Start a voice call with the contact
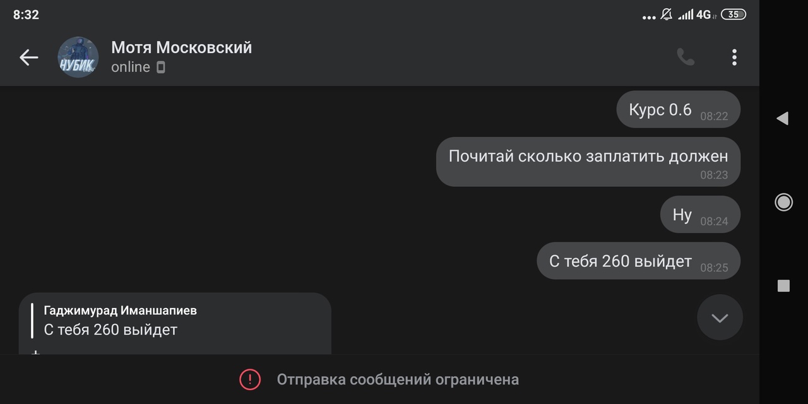The height and width of the screenshot is (404, 808). [x=686, y=57]
